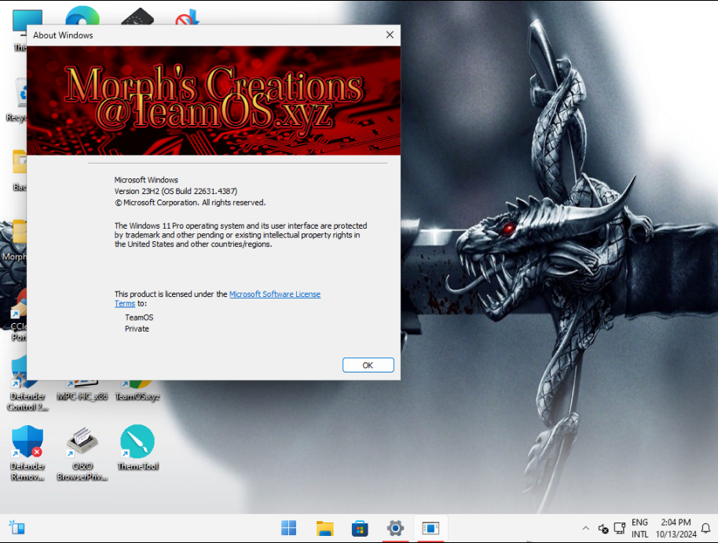Open the Widgets icon on taskbar
The image size is (718, 543).
click(x=17, y=528)
